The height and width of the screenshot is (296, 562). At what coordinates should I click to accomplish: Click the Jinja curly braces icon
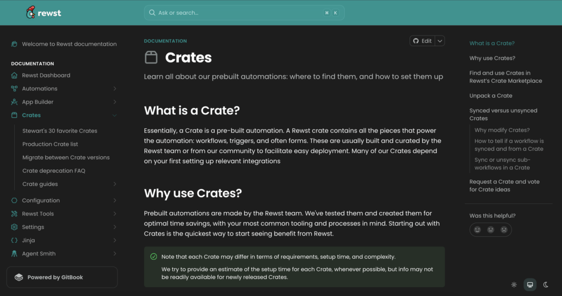(14, 240)
